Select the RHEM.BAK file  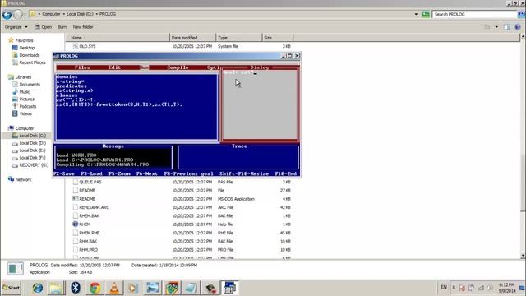coord(90,215)
